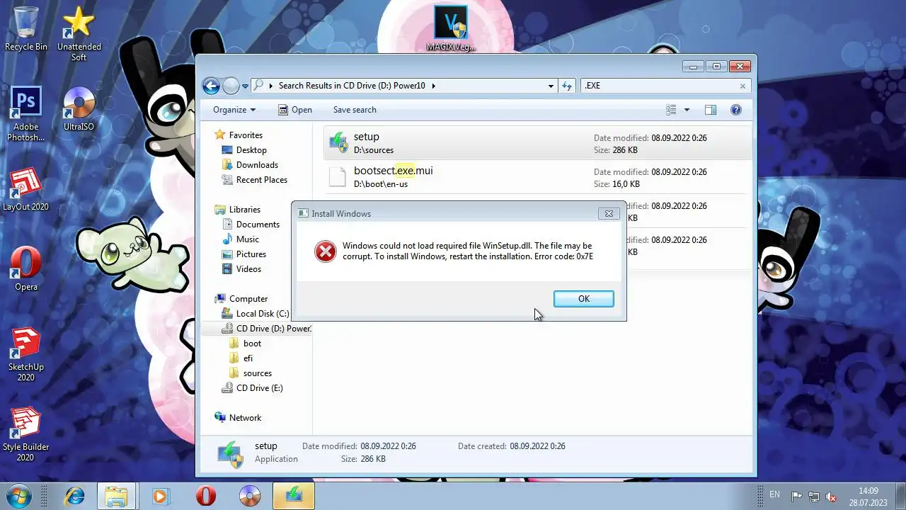Select CD Drive (E:) in sidebar
The width and height of the screenshot is (906, 510).
pos(259,388)
